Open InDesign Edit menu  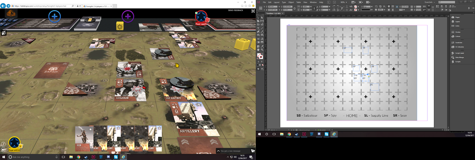270,2
